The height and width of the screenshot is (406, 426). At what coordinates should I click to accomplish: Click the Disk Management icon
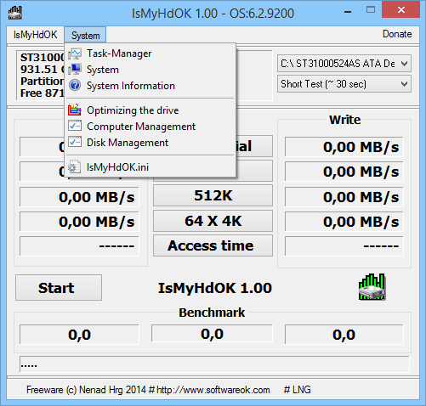(75, 143)
